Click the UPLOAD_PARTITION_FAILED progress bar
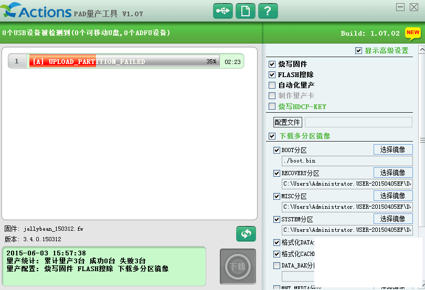The image size is (425, 290). [124, 61]
